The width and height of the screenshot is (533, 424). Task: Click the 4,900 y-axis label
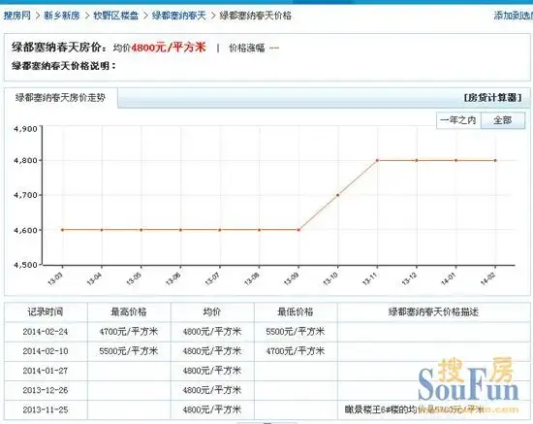25,129
